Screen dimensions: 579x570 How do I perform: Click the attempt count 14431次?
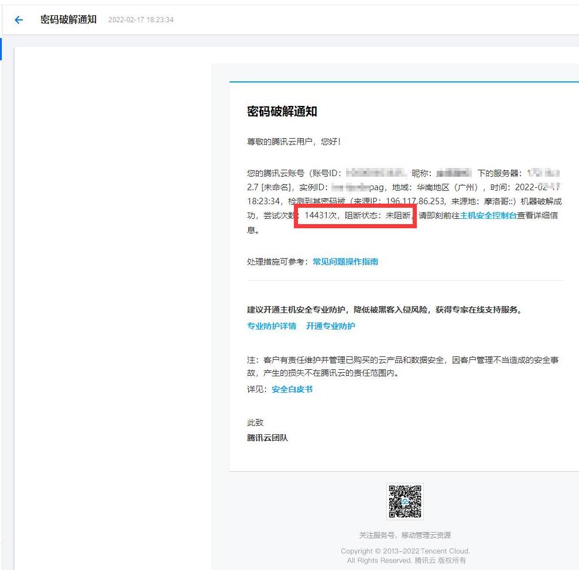pos(320,215)
